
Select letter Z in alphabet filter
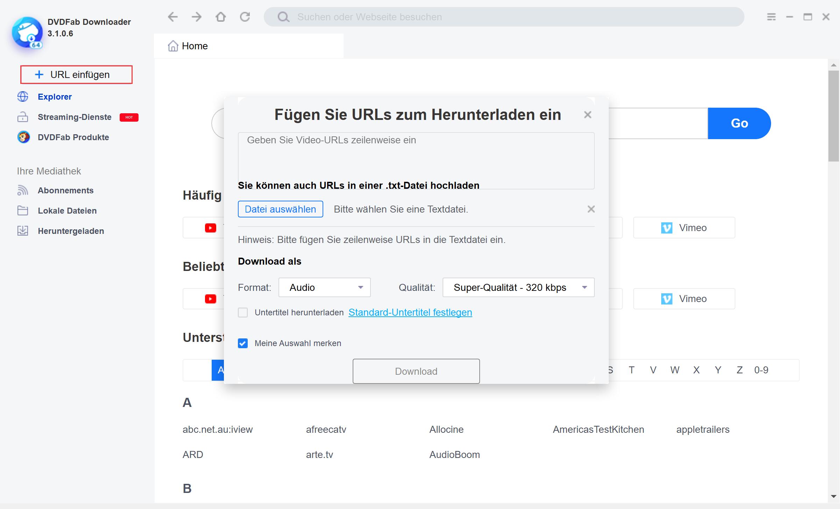pos(740,370)
